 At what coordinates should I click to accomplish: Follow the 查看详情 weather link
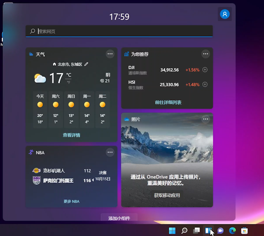71,135
